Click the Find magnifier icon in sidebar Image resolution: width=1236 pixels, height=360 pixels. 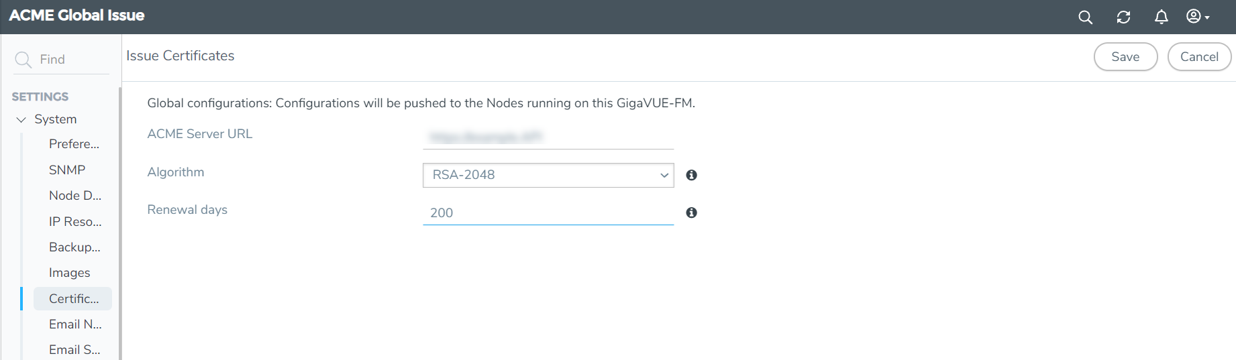pyautogui.click(x=23, y=60)
